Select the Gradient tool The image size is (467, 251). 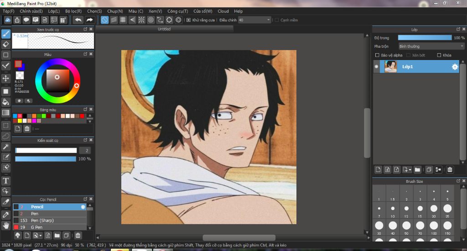click(5, 113)
